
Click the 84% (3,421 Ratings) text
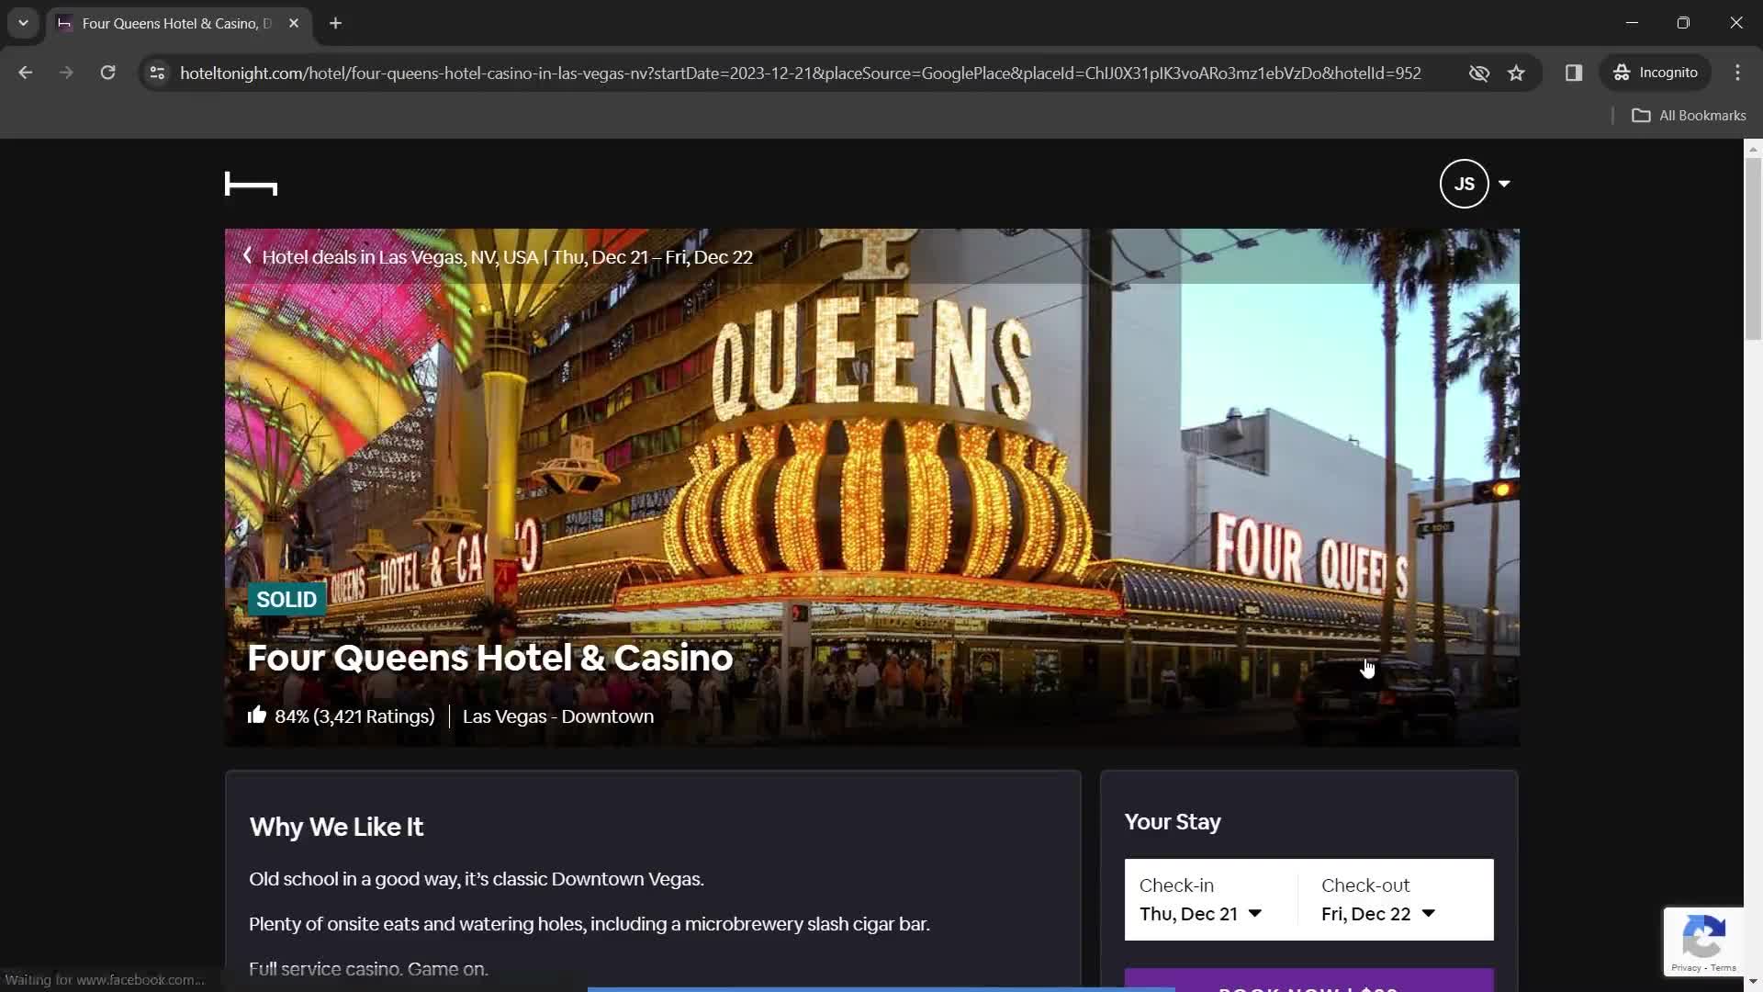(x=354, y=716)
